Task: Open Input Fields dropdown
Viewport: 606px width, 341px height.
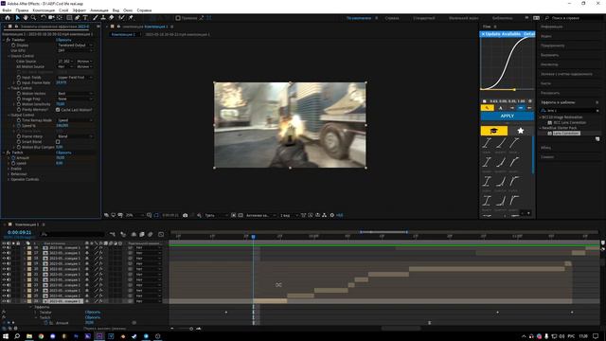Action: [x=75, y=78]
